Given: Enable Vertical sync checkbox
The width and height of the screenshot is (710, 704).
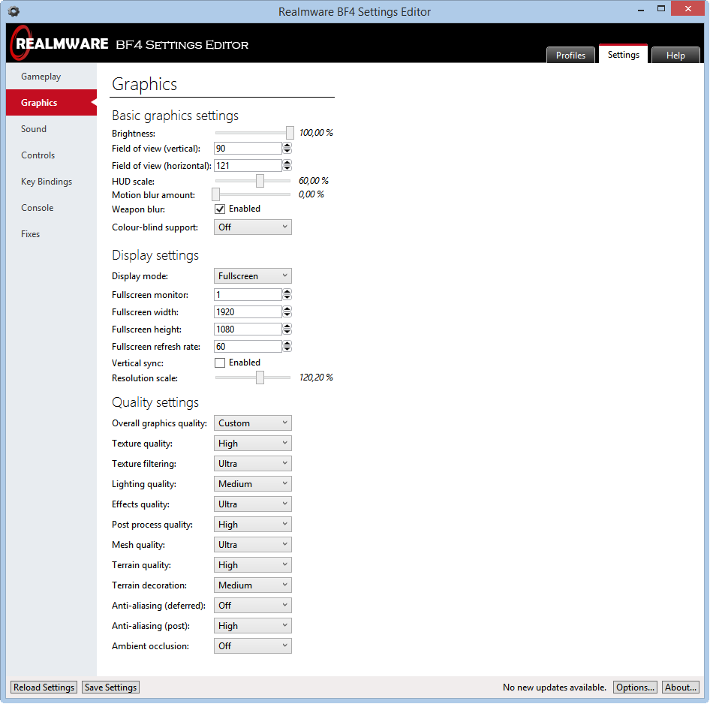Looking at the screenshot, I should (220, 363).
